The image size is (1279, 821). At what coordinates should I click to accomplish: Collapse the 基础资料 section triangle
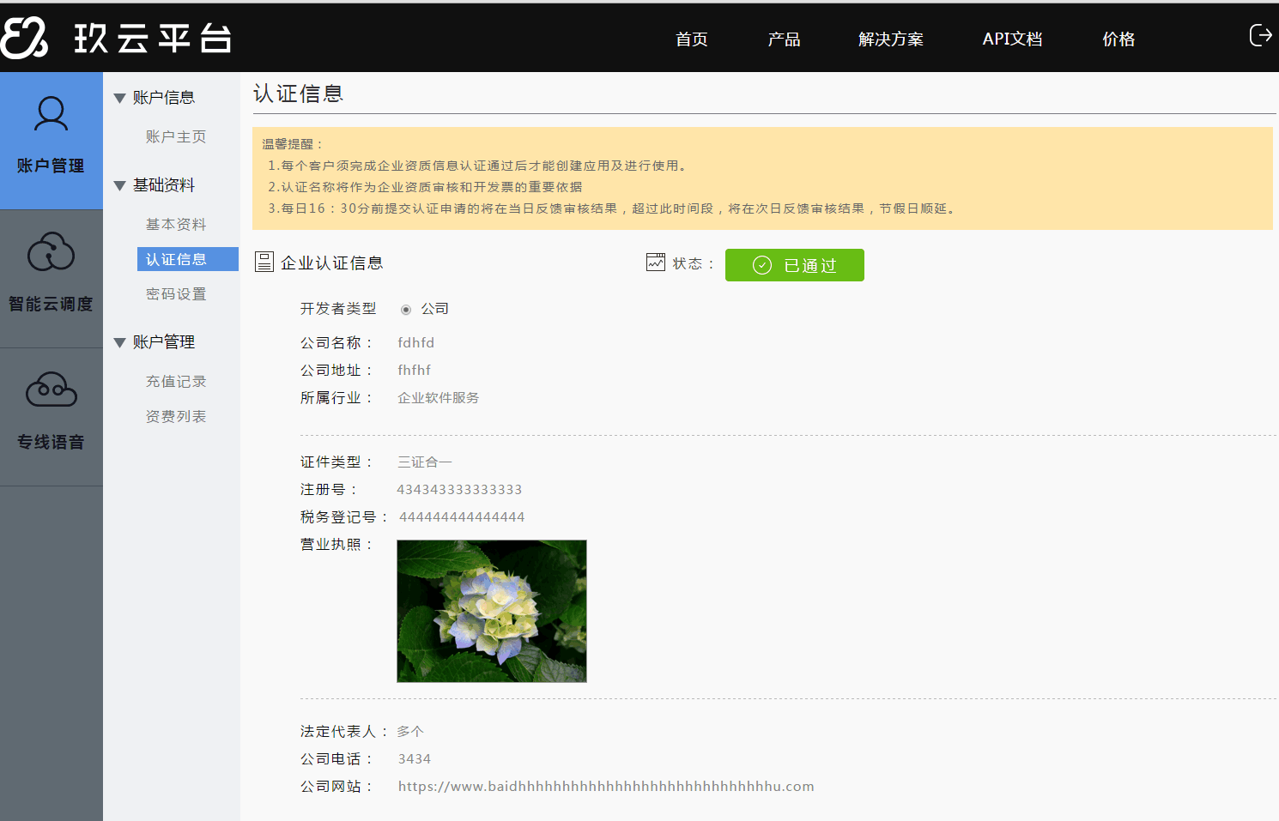[x=119, y=186]
